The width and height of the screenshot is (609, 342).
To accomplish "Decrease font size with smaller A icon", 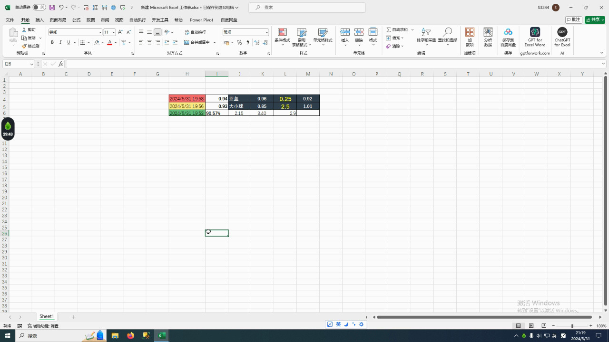I will pos(128,32).
